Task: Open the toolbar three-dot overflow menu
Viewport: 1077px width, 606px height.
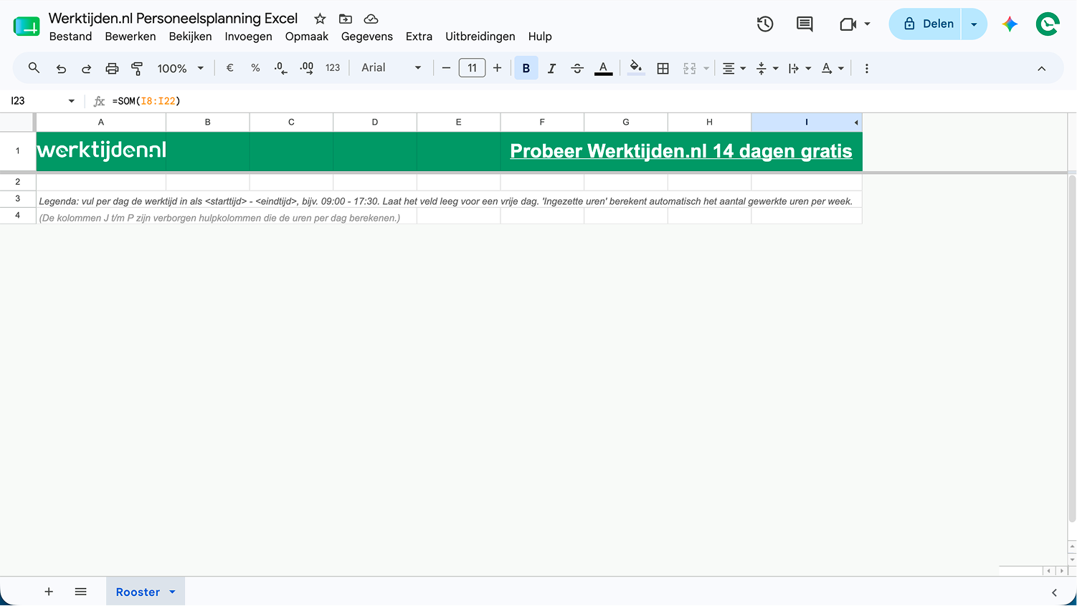Action: pyautogui.click(x=867, y=68)
